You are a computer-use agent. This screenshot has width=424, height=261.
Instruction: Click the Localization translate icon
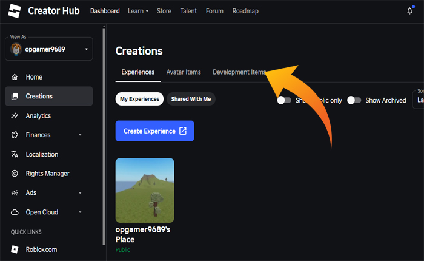(15, 154)
